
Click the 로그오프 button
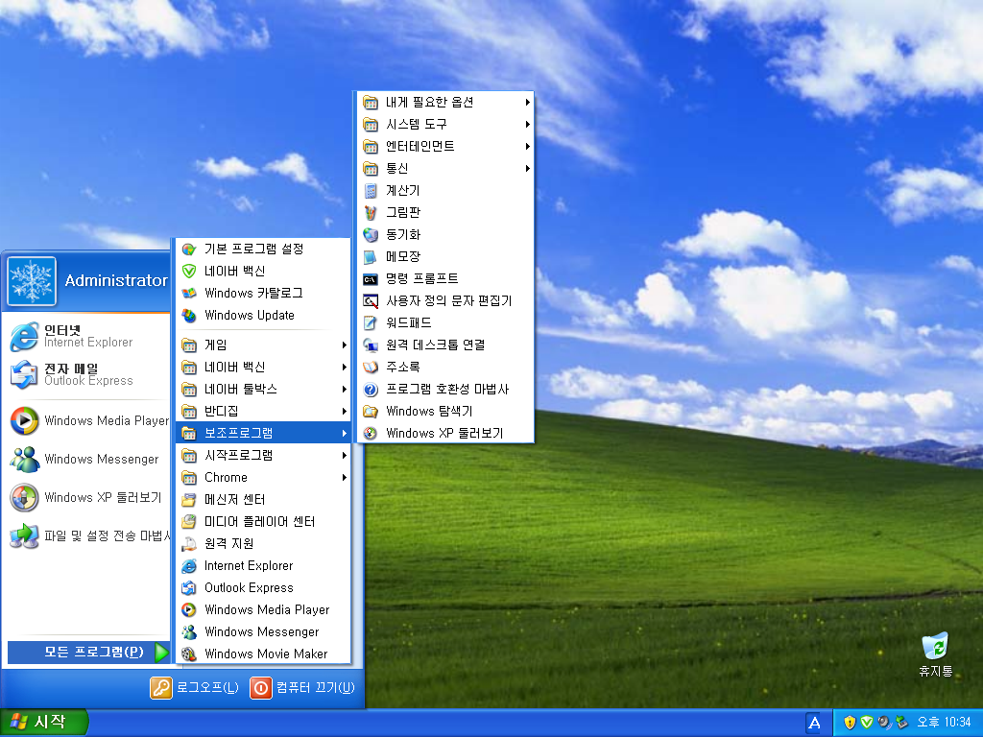(x=196, y=688)
